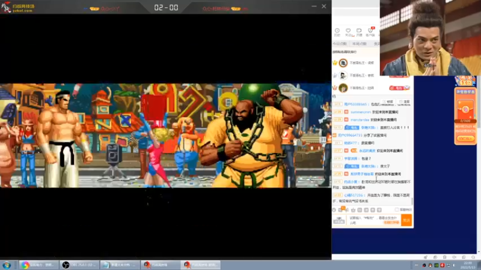Click third grey square icon in chat toolbar
Viewport: 481px width, 270px height.
[373, 210]
